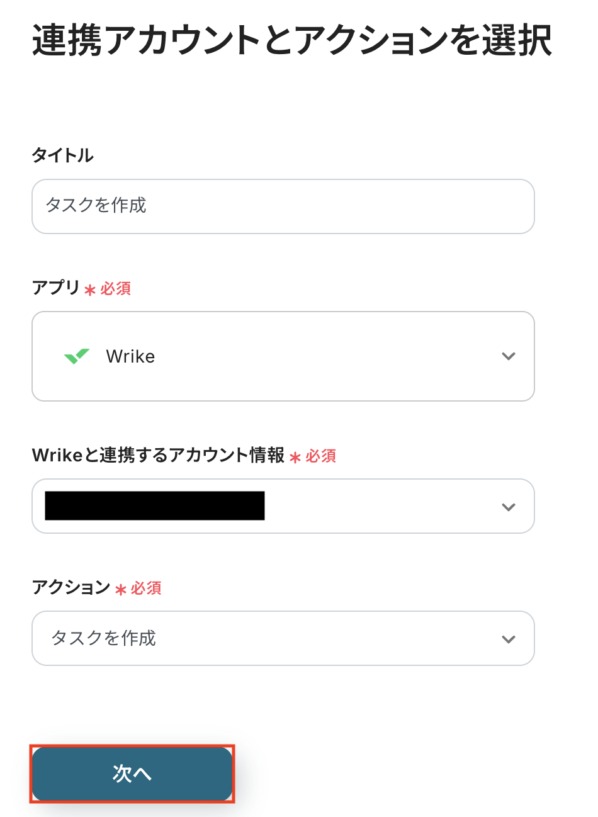This screenshot has width=598, height=817.
Task: Open the アクション dropdown showing タスクを作成
Action: [x=283, y=638]
